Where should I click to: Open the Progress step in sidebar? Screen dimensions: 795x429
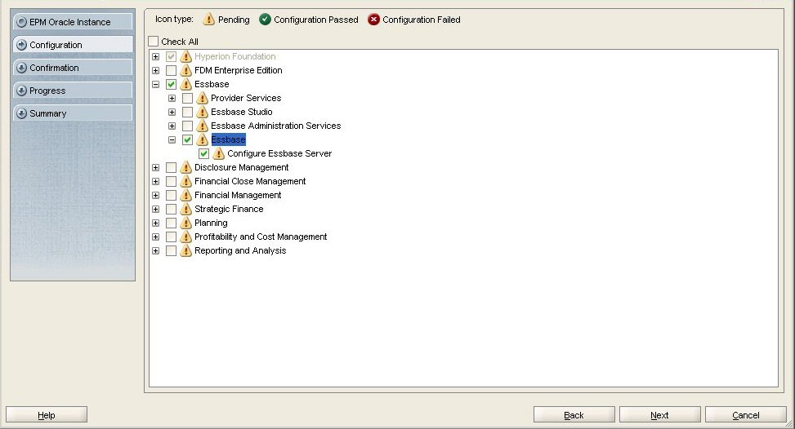coord(73,90)
